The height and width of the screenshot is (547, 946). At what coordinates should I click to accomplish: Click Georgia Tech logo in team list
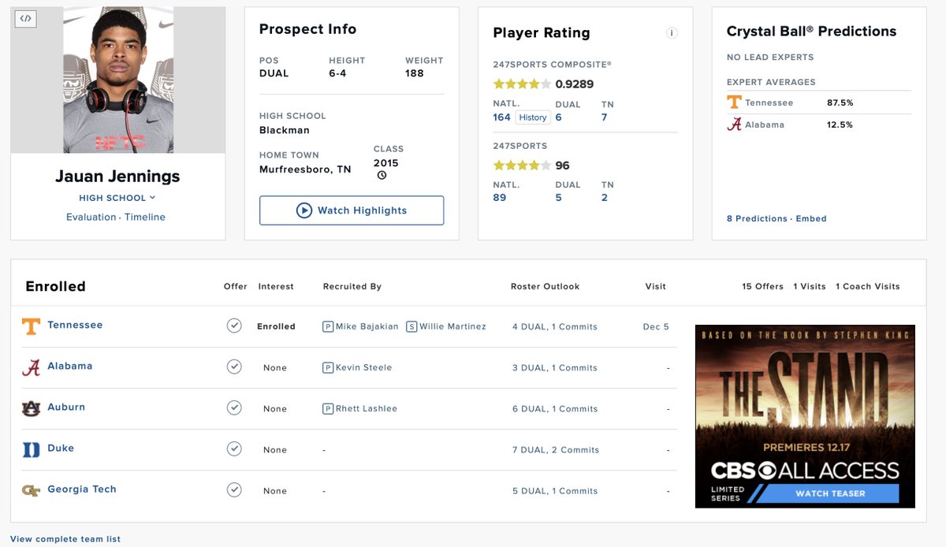click(x=31, y=490)
